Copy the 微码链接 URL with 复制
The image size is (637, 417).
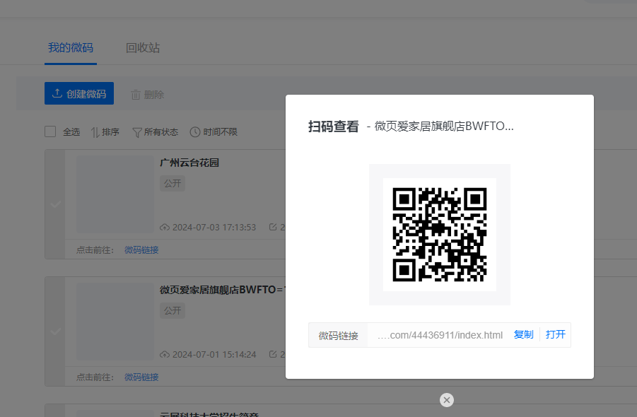click(523, 334)
